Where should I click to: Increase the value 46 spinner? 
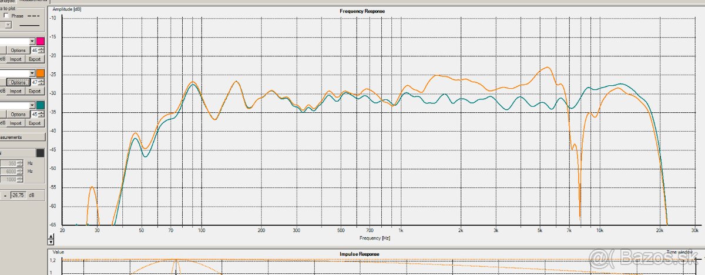point(41,49)
